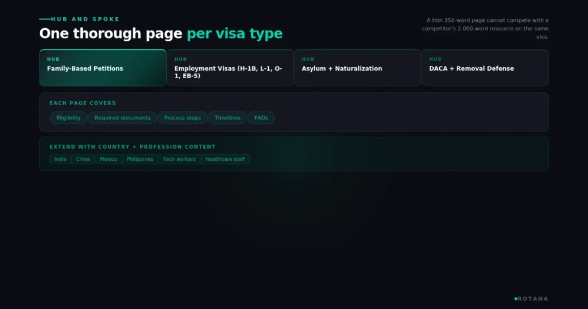Open the Employment Visas hub card
Image resolution: width=588 pixels, height=309 pixels.
[230, 68]
